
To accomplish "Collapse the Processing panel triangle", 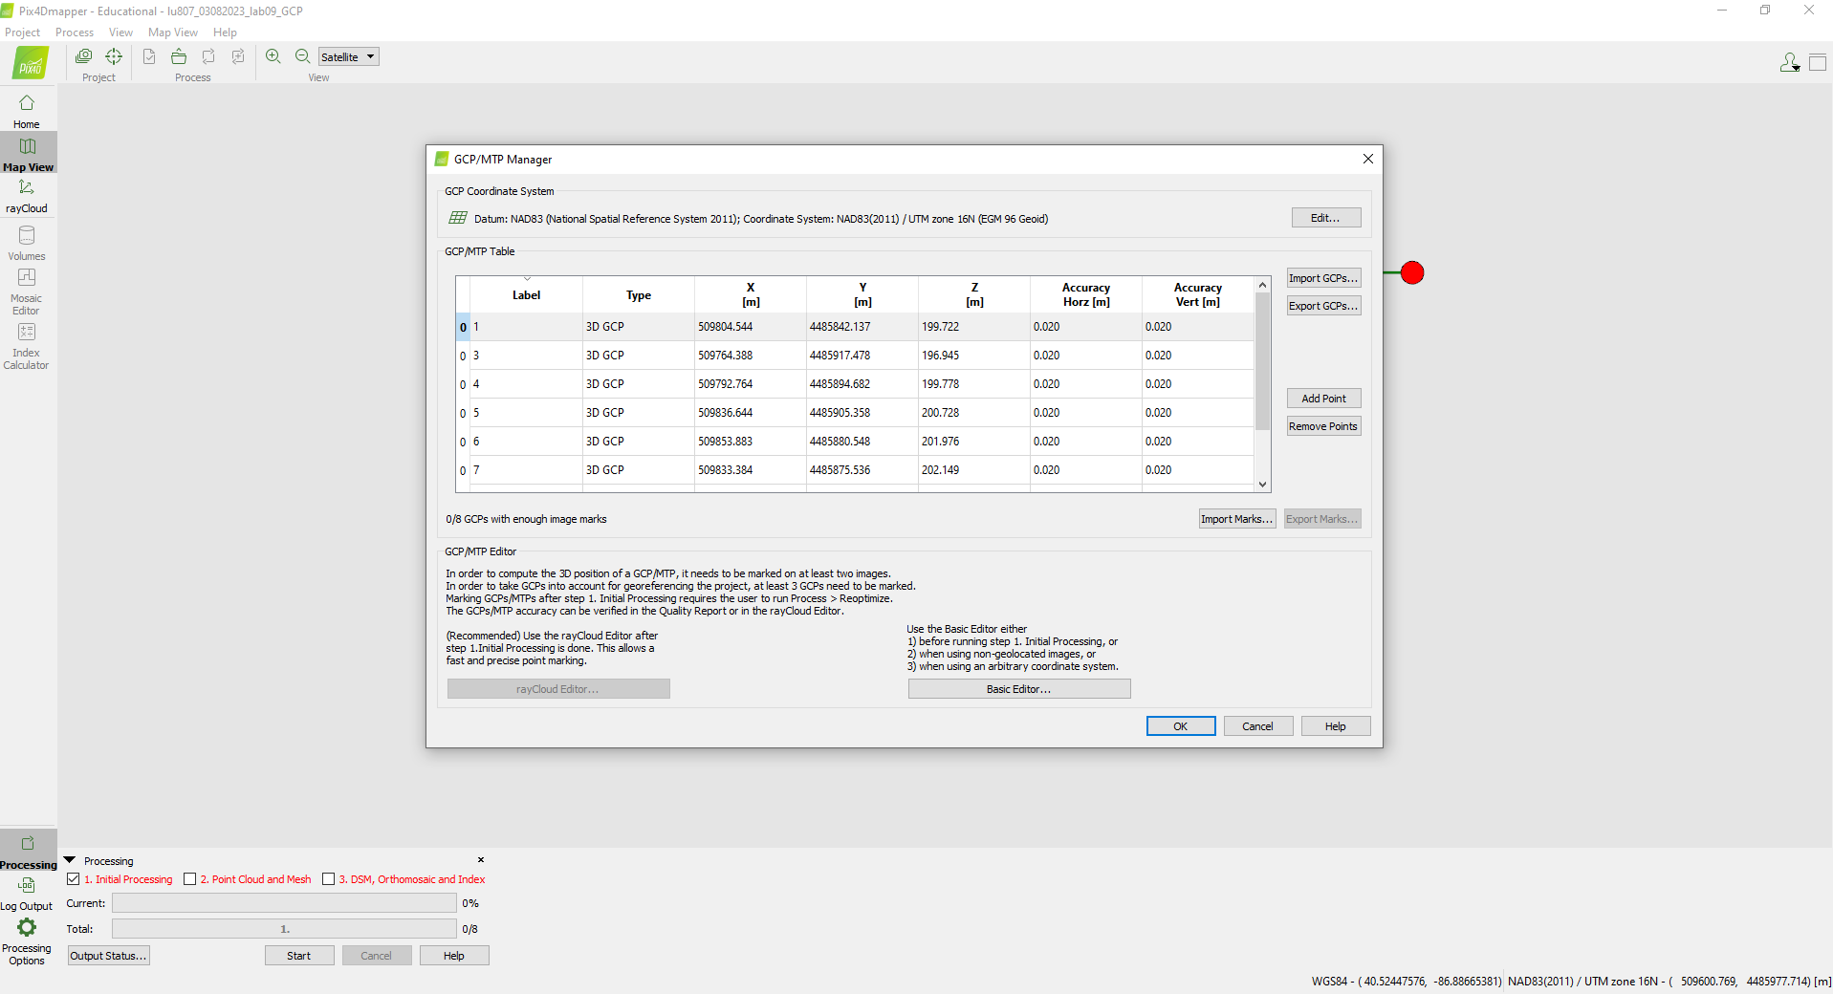I will pyautogui.click(x=70, y=860).
